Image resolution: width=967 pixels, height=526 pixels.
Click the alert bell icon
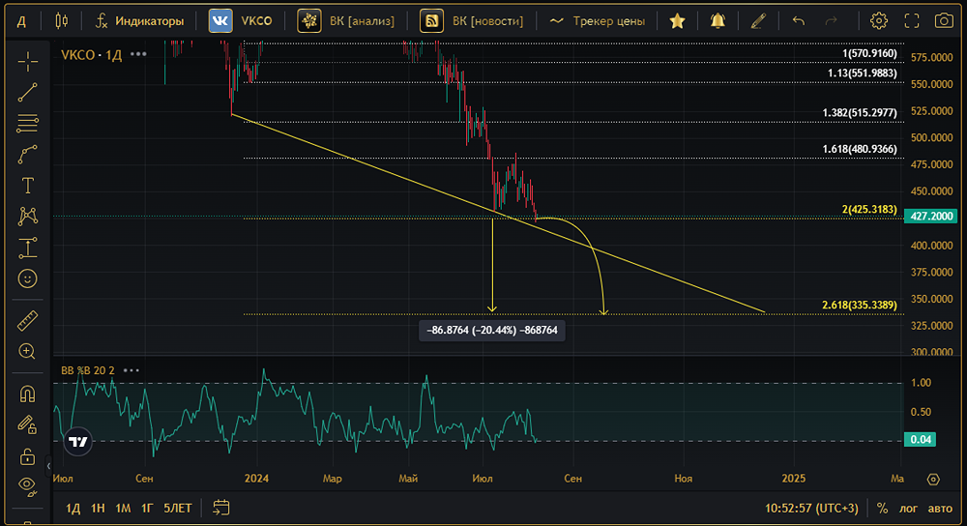pos(717,20)
